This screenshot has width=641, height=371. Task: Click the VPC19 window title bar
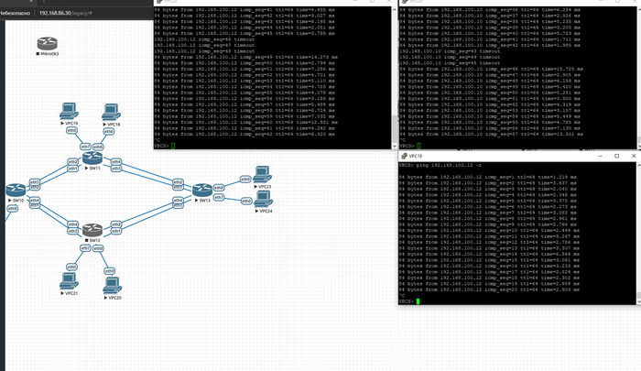tap(494, 157)
